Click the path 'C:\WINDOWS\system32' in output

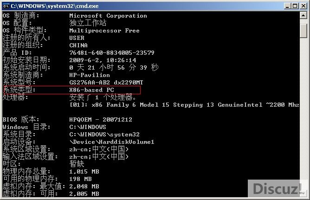(x=104, y=135)
